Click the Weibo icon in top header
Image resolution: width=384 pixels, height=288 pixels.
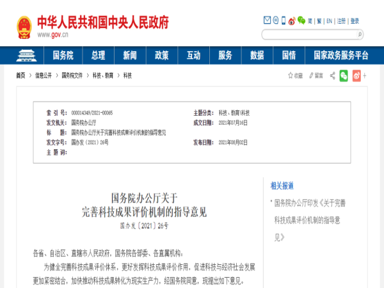pyautogui.click(x=291, y=20)
